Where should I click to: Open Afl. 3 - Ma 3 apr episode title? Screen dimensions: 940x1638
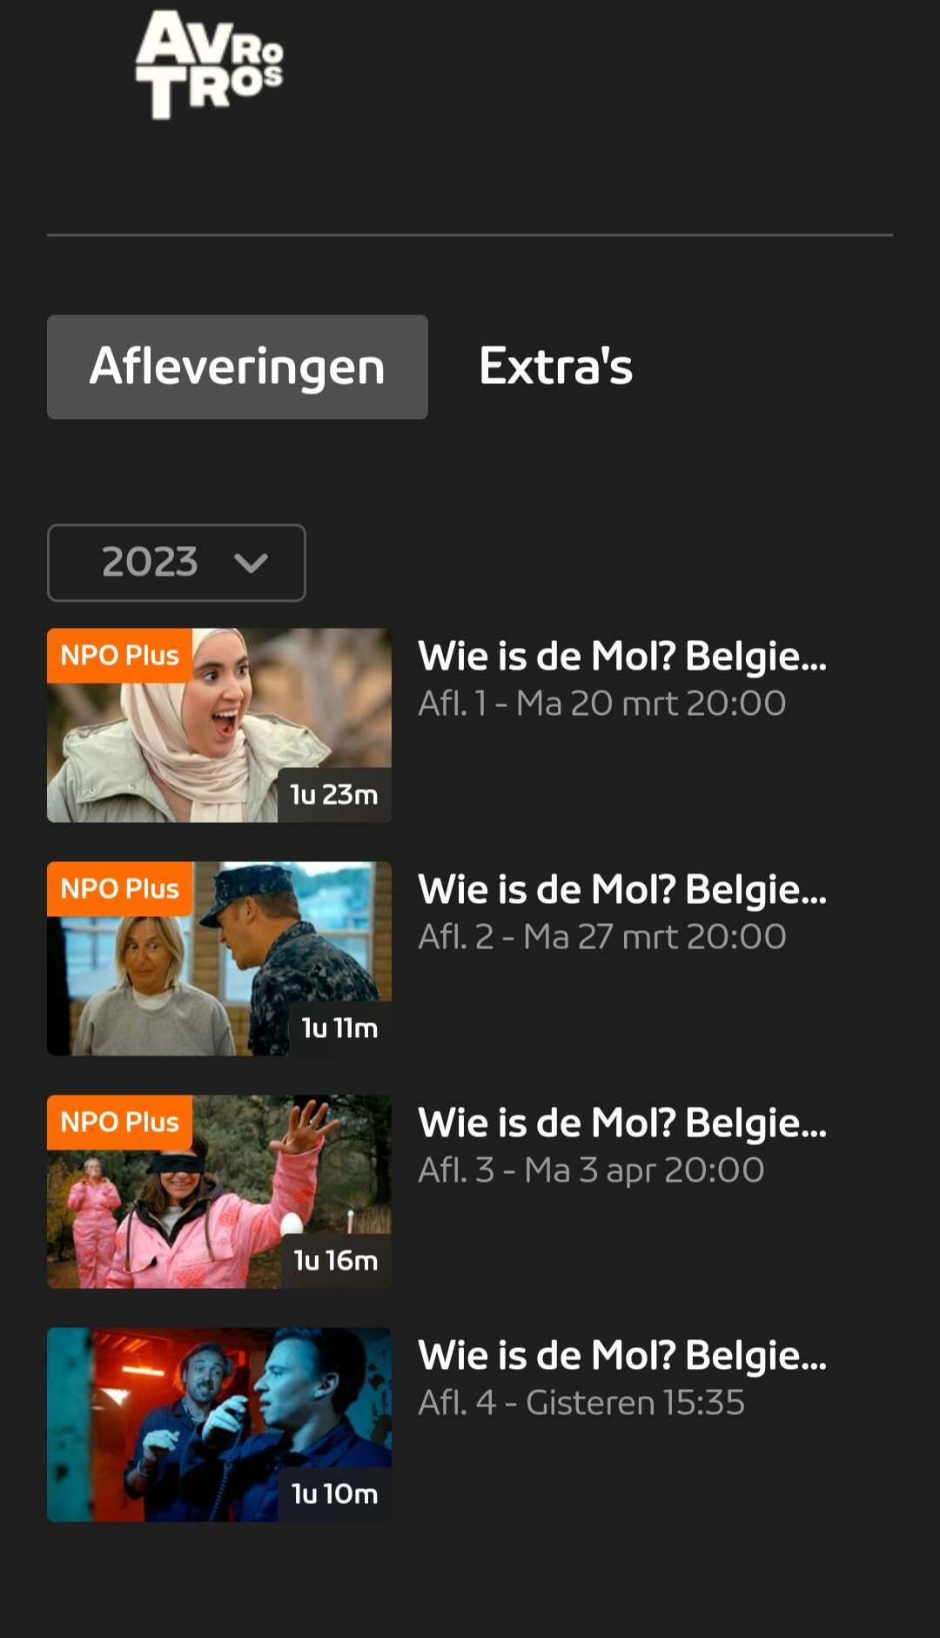622,1123
